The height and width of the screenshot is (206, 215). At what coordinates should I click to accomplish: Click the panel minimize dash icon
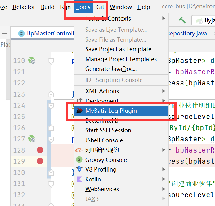[4, 33]
